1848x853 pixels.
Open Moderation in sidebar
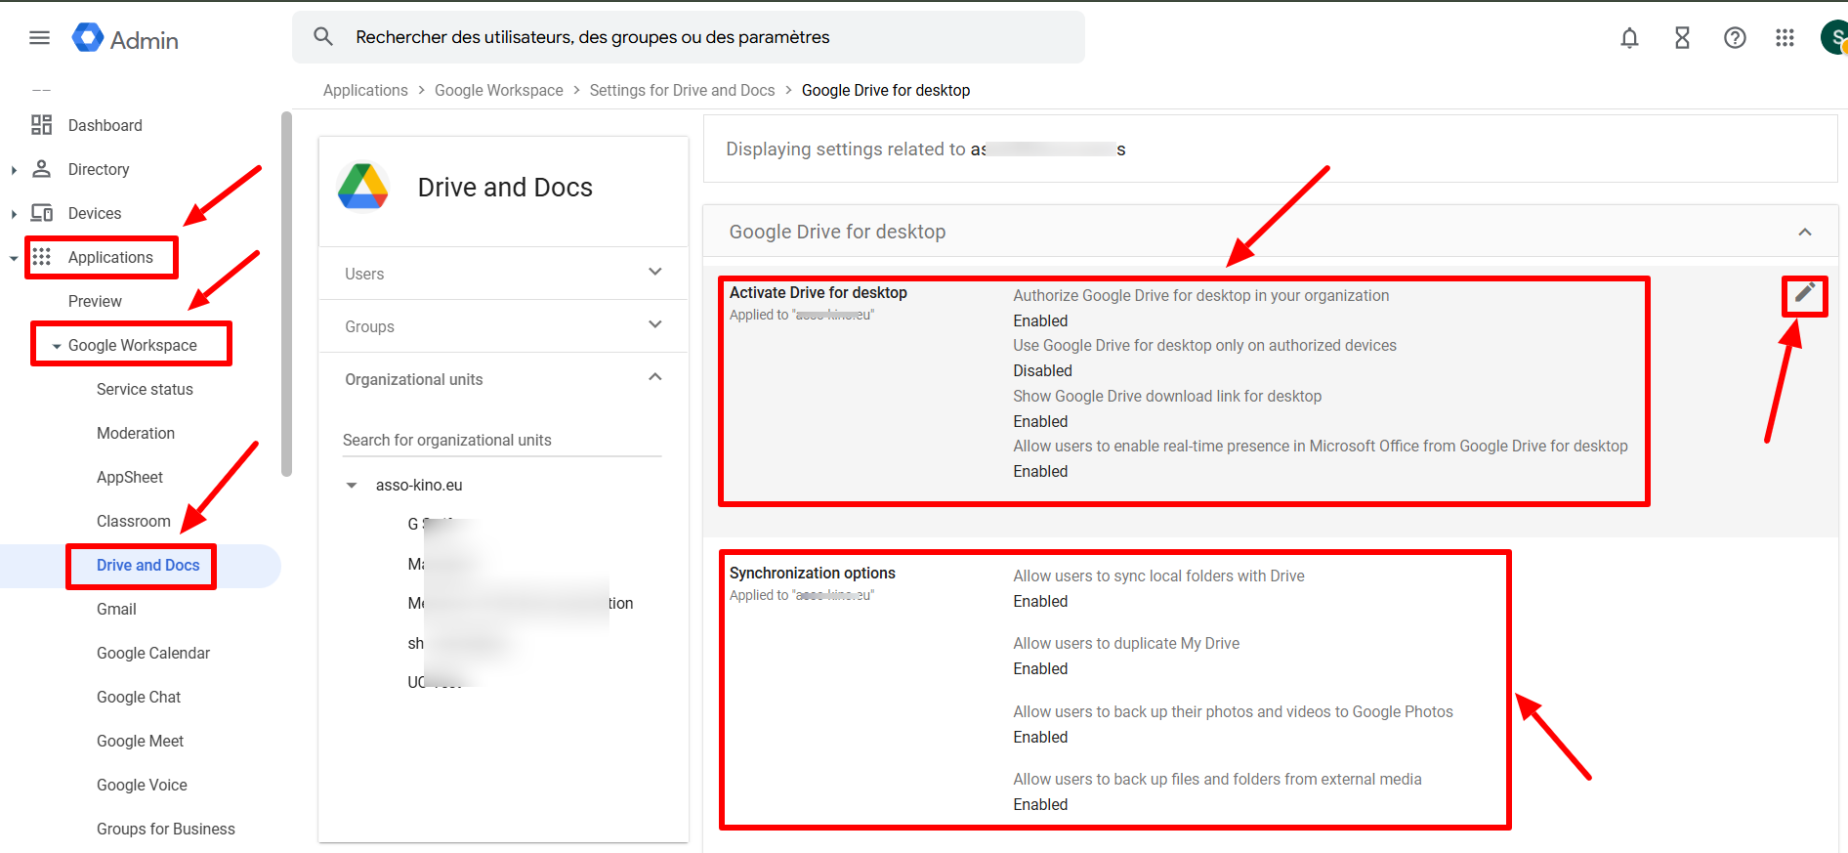136,433
